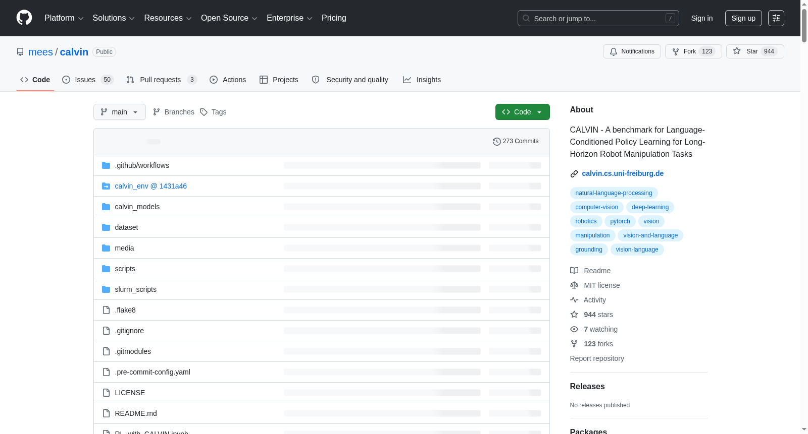
Task: Click the submodule folder icon for calvin_env
Action: (x=106, y=186)
